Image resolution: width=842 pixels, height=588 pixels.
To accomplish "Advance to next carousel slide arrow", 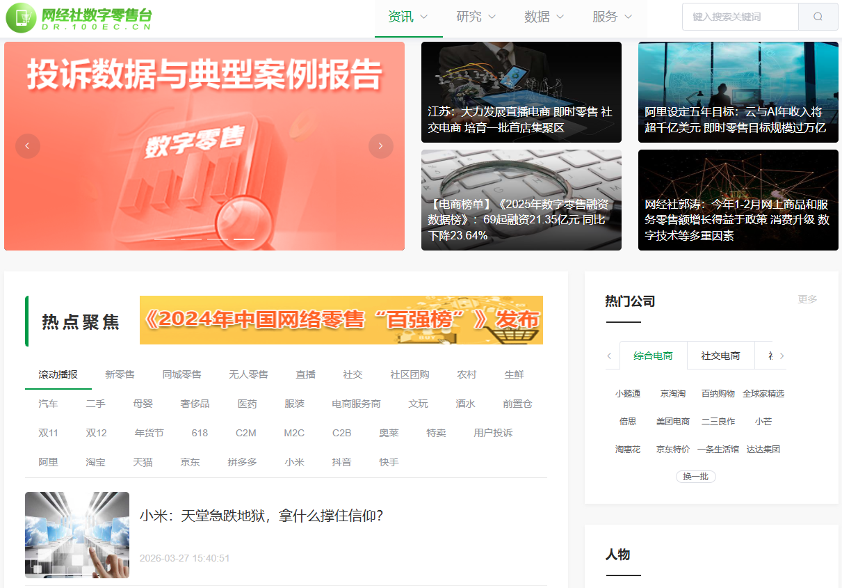I will 380,146.
